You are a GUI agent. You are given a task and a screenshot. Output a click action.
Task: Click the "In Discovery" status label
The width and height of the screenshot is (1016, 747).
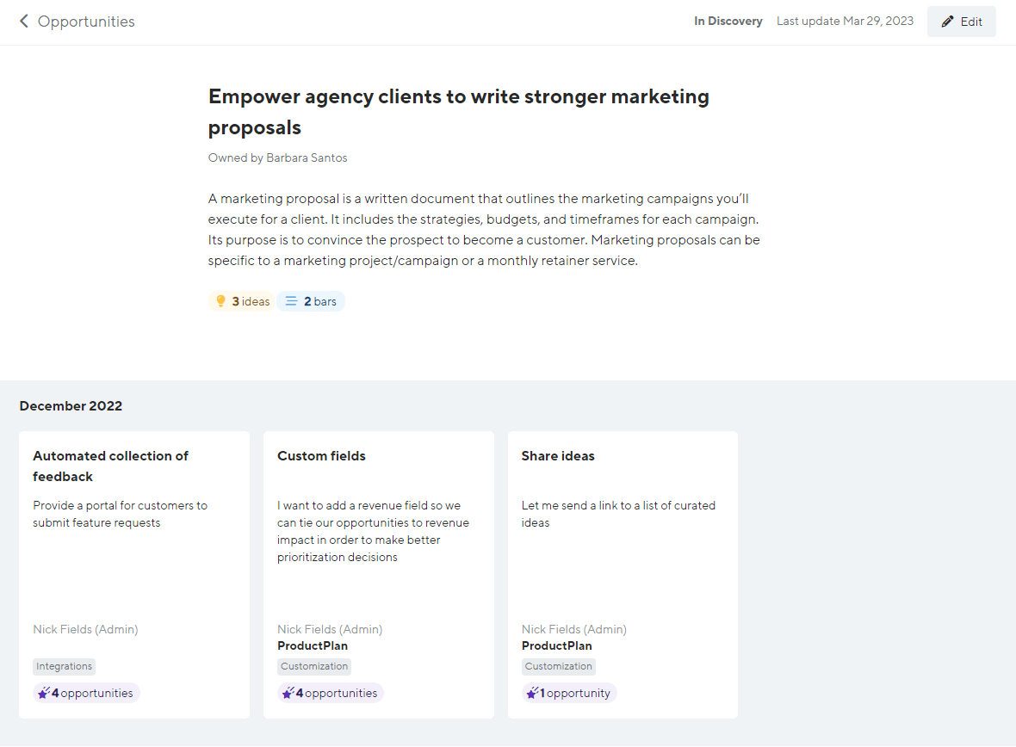pyautogui.click(x=728, y=21)
